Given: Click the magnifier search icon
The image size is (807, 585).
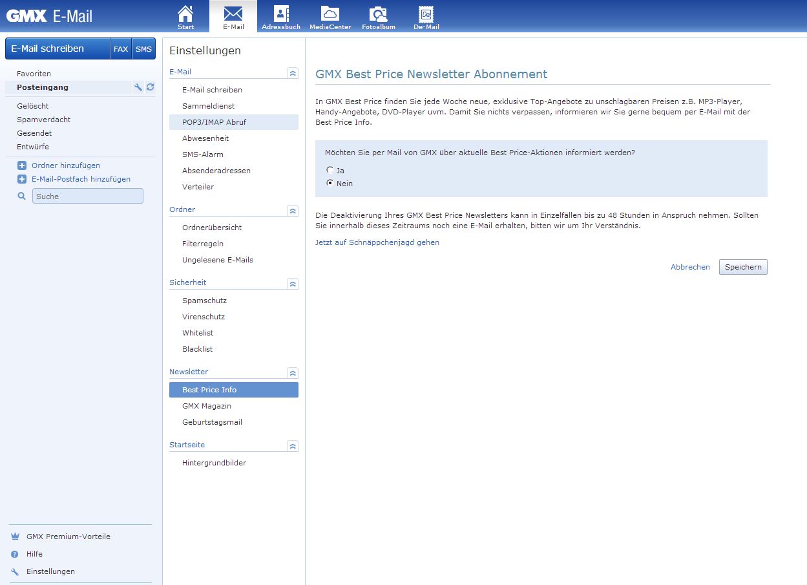Looking at the screenshot, I should 22,196.
